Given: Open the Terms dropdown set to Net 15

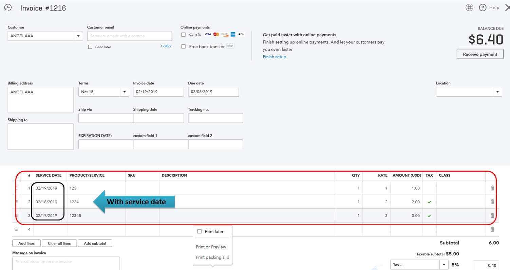Looking at the screenshot, I should coord(124,92).
